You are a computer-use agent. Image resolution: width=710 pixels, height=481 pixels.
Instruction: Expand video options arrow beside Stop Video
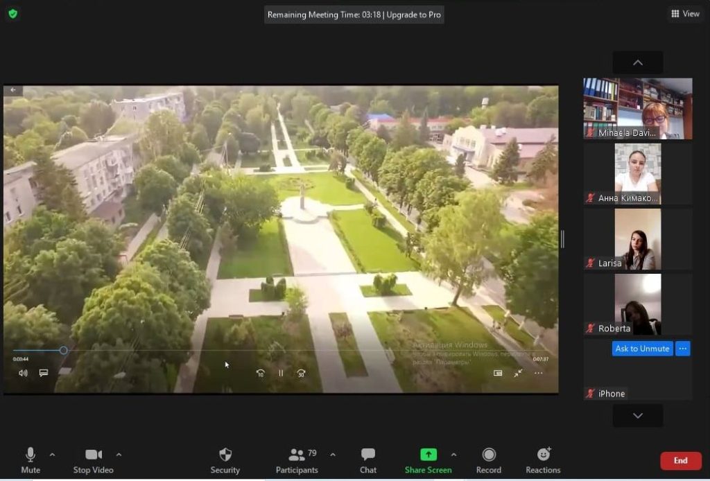(x=119, y=454)
